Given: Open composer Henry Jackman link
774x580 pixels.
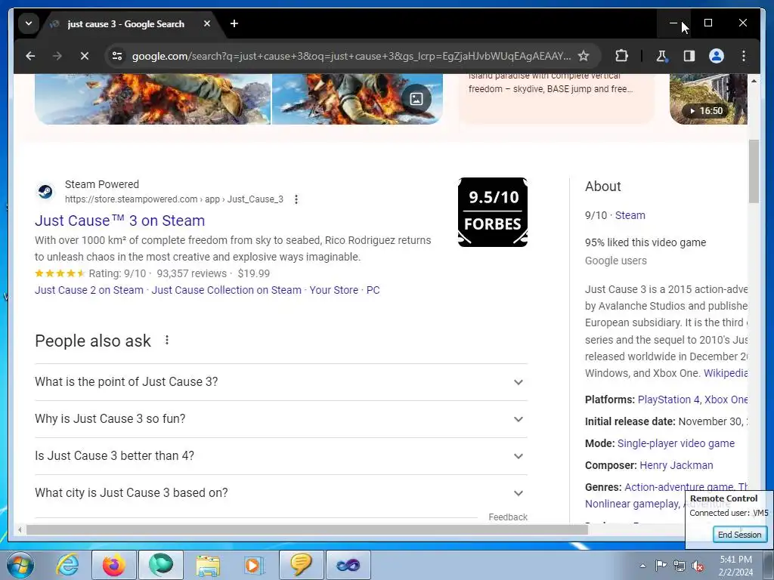Looking at the screenshot, I should [x=676, y=465].
